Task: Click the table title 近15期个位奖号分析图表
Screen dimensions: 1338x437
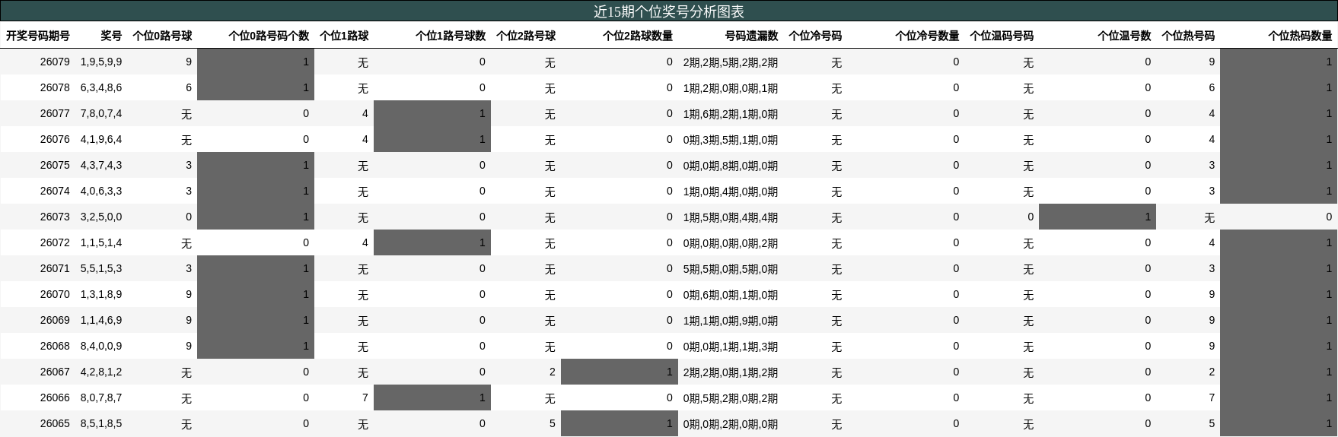Action: point(669,11)
